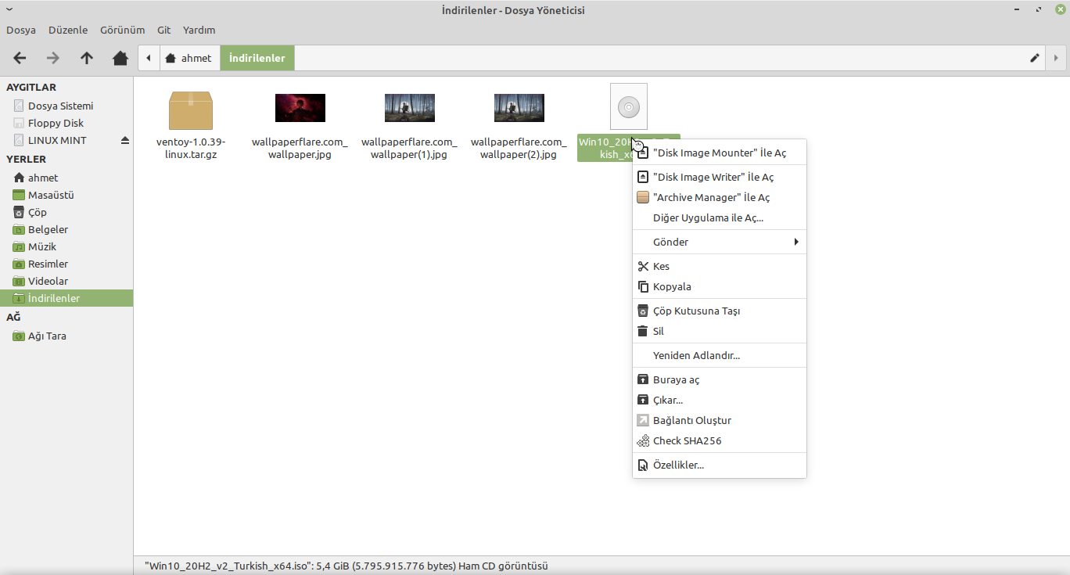1070x575 pixels.
Task: Select the wallpaperflare.com_wallpaper.jpg thumbnail
Action: pyautogui.click(x=300, y=108)
